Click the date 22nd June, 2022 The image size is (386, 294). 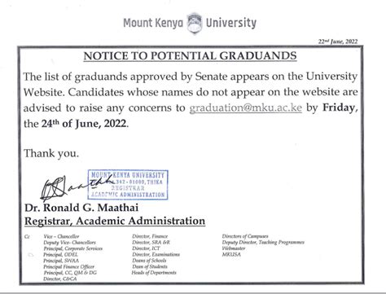(338, 42)
